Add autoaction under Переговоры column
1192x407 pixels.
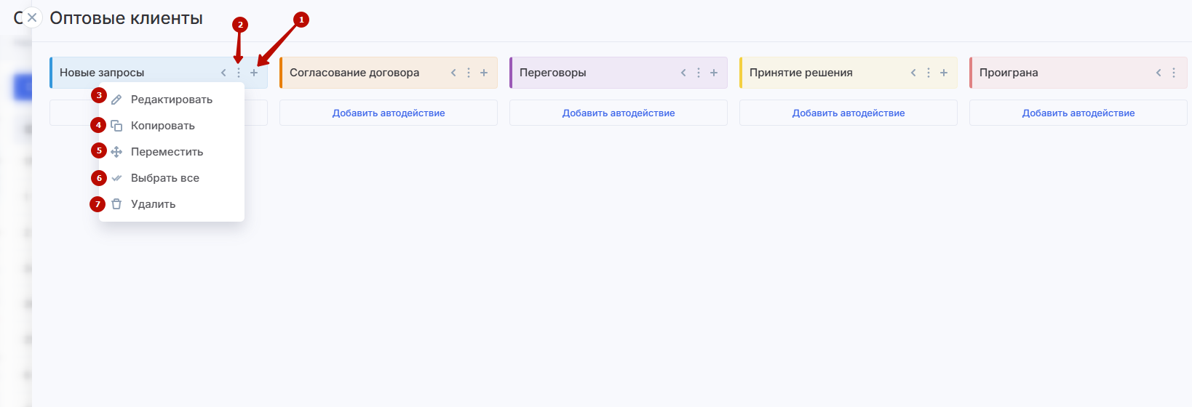pyautogui.click(x=619, y=113)
